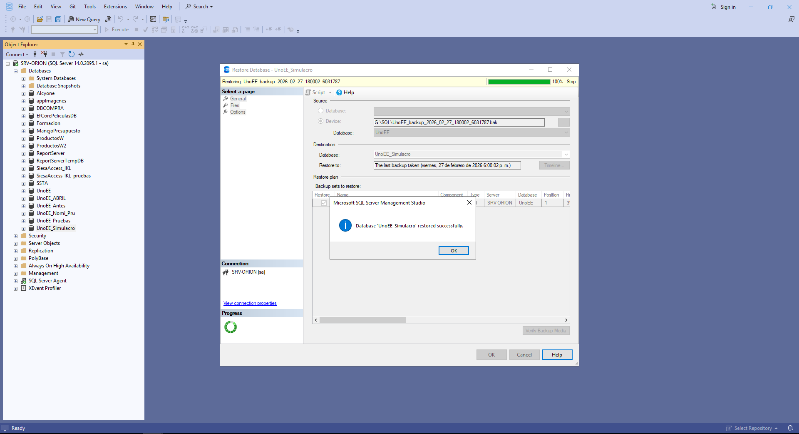Expand the UnoEE_Simulacro database node
The width and height of the screenshot is (799, 434).
pos(24,229)
